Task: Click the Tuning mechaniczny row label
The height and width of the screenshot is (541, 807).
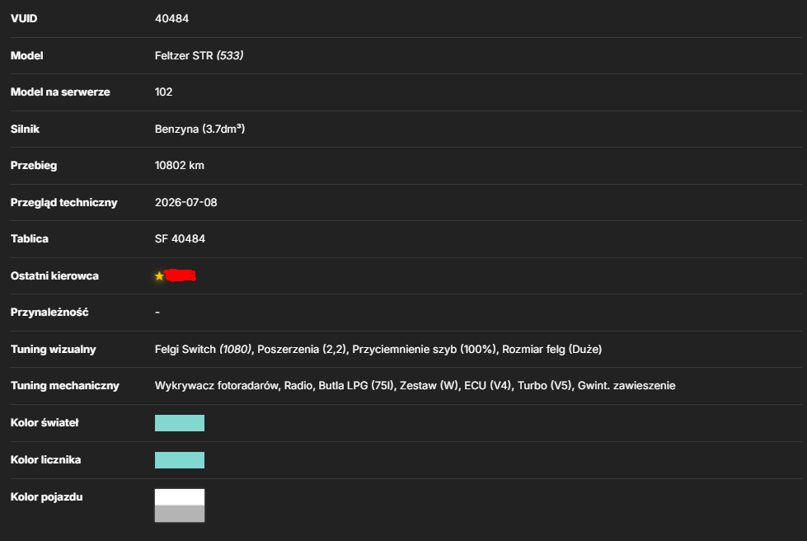Action: [x=65, y=386]
